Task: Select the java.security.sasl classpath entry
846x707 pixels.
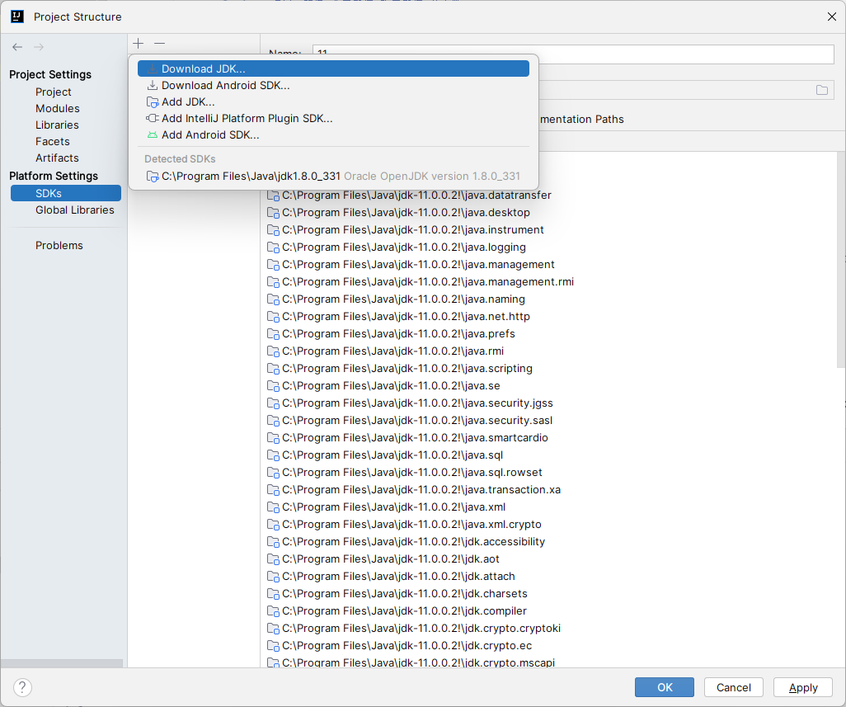Action: click(x=410, y=420)
